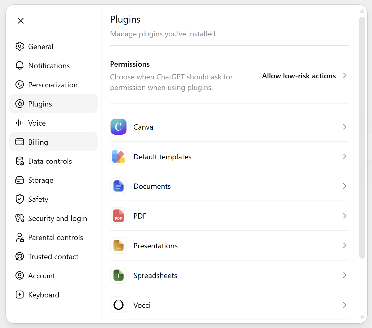Click the Account profile icon

20,276
